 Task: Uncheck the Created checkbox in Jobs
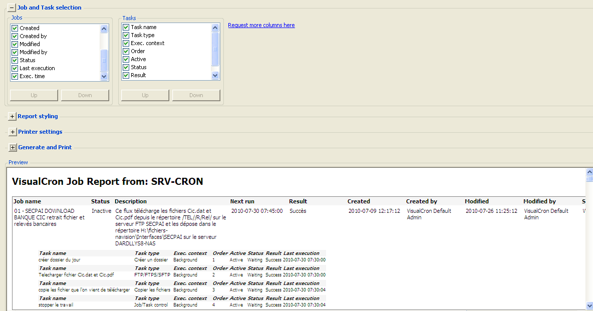coord(15,28)
